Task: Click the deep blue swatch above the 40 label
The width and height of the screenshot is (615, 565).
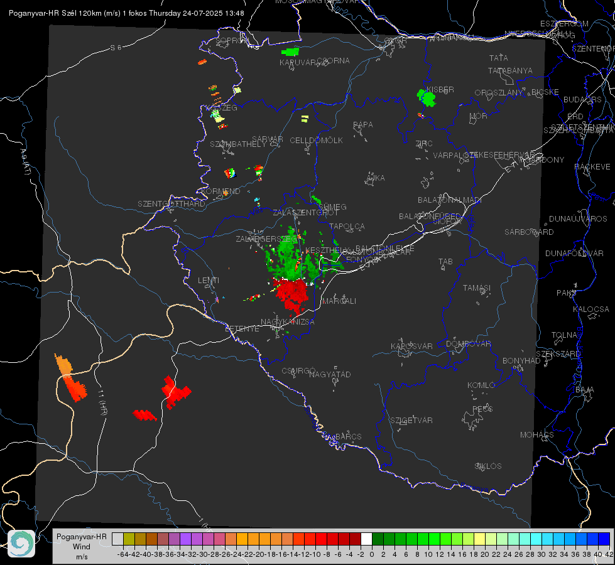Action: 604,539
